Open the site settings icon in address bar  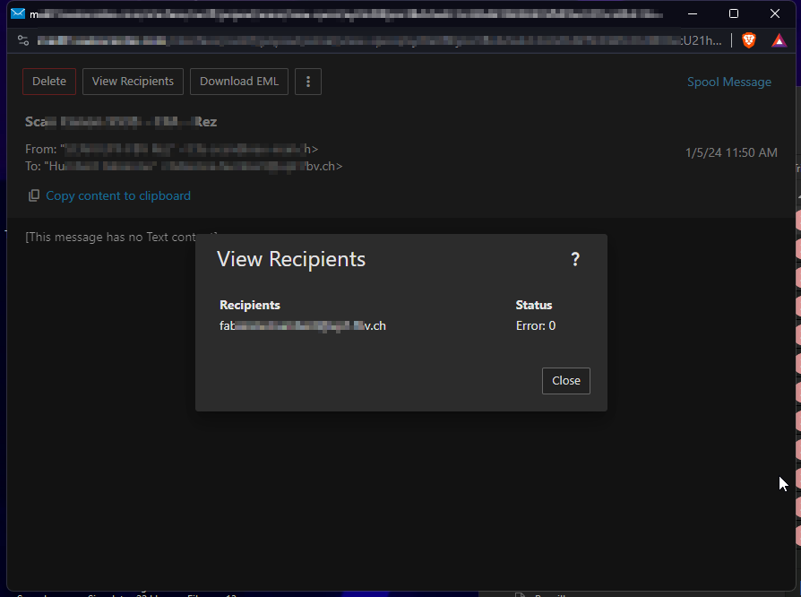click(x=23, y=40)
